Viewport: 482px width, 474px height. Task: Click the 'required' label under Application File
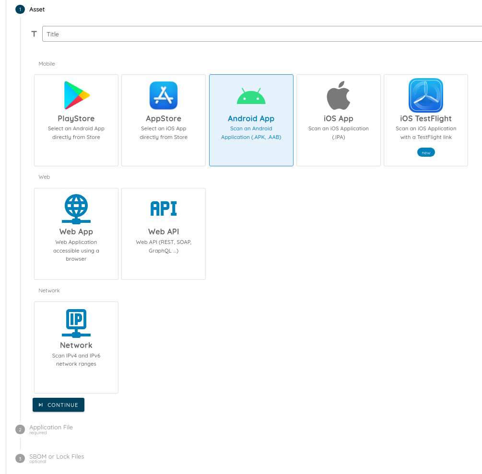(38, 433)
